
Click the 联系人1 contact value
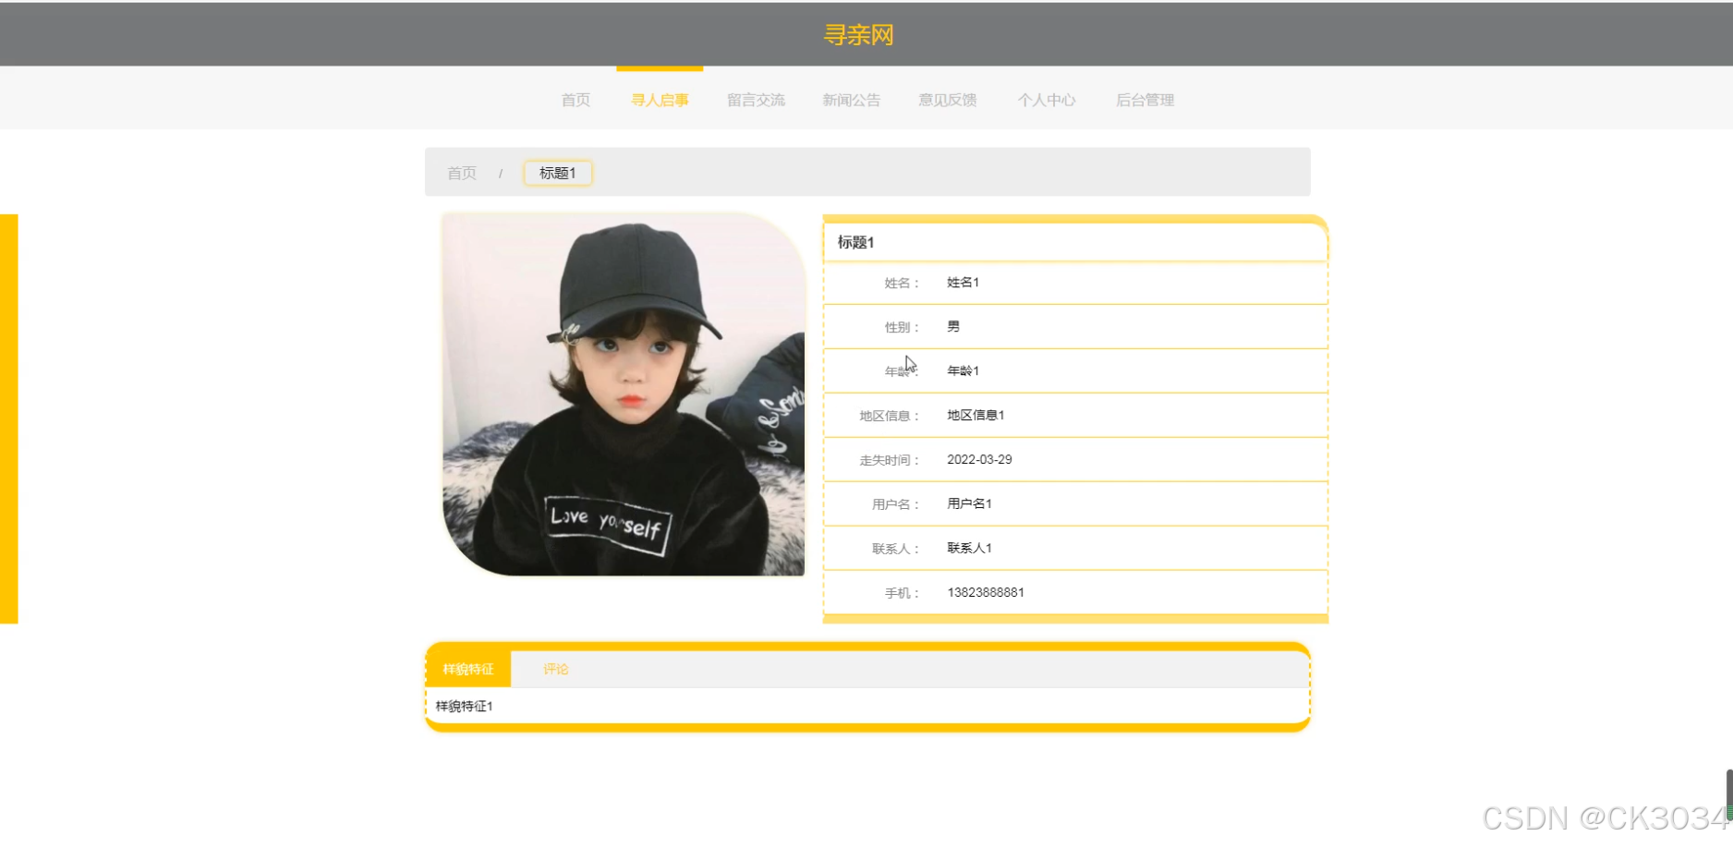click(x=969, y=548)
